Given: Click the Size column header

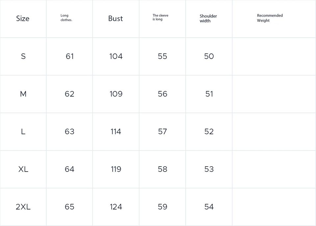Looking at the screenshot, I should tap(23, 19).
